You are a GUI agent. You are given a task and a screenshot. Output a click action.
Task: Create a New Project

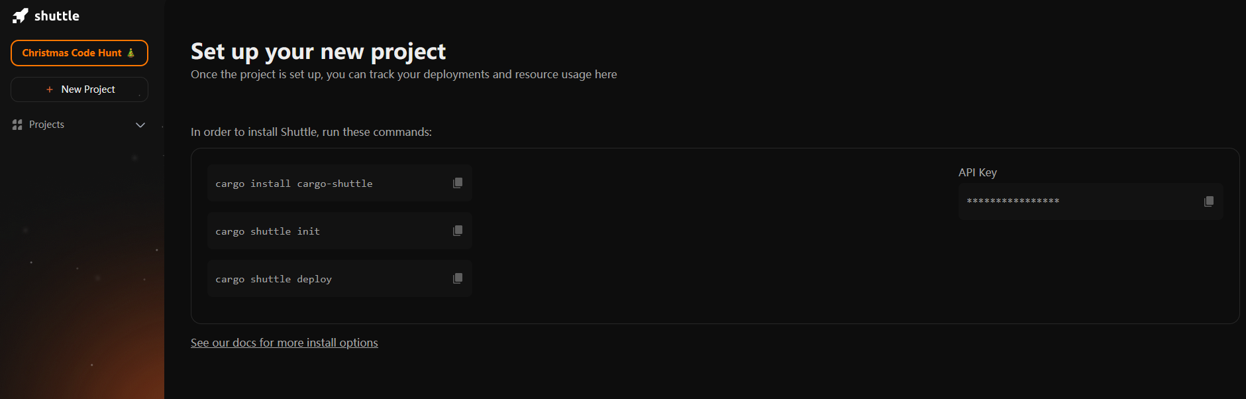click(x=79, y=89)
